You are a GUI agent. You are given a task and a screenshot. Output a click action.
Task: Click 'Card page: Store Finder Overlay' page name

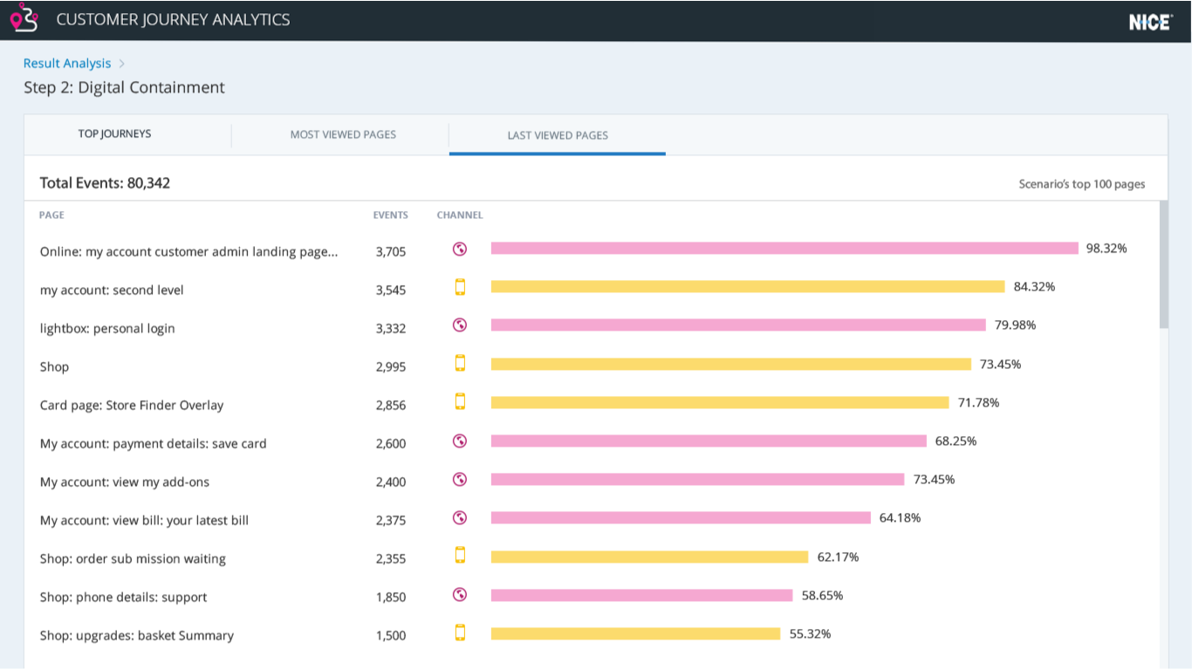point(132,406)
